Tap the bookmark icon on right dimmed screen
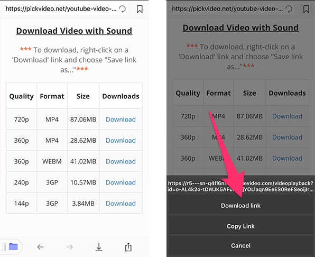The width and height of the screenshot is (315, 257). point(306,9)
